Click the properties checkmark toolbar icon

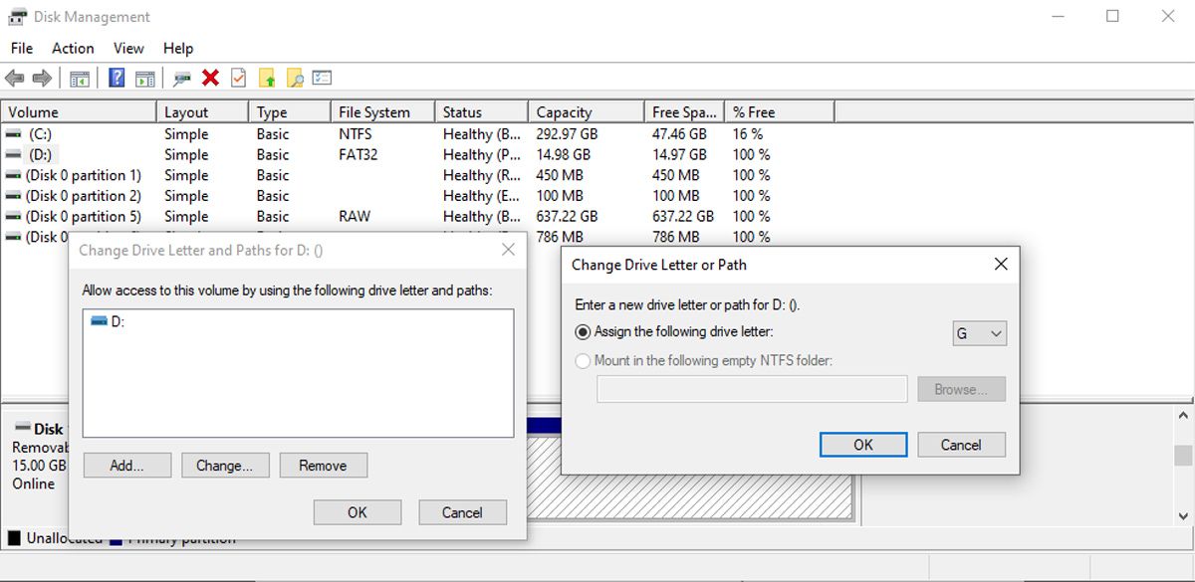[x=239, y=79]
